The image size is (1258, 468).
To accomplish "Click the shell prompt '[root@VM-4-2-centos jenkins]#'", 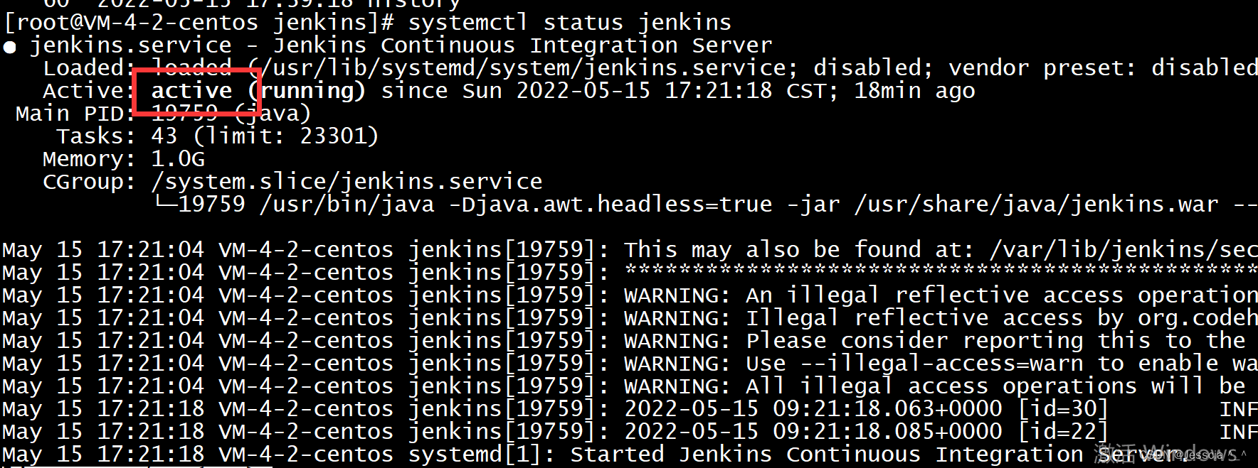I will [199, 22].
